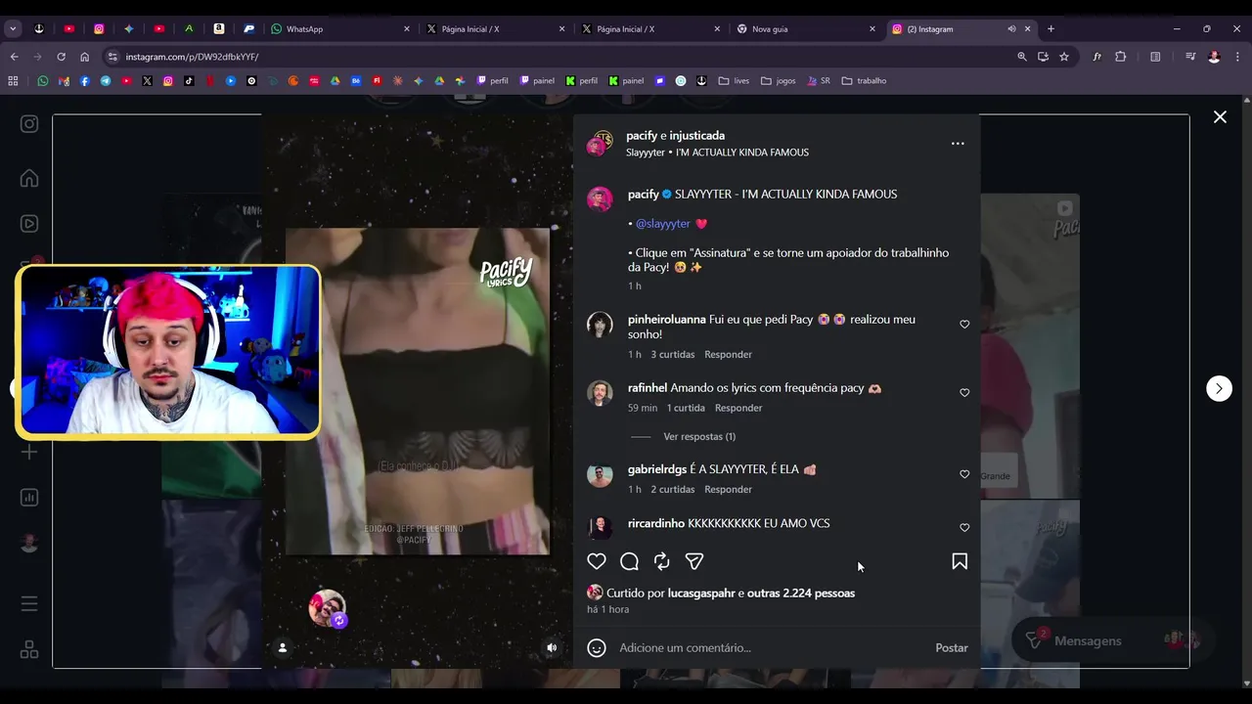Open the Behance bookmark icon
1252x704 pixels.
click(356, 81)
